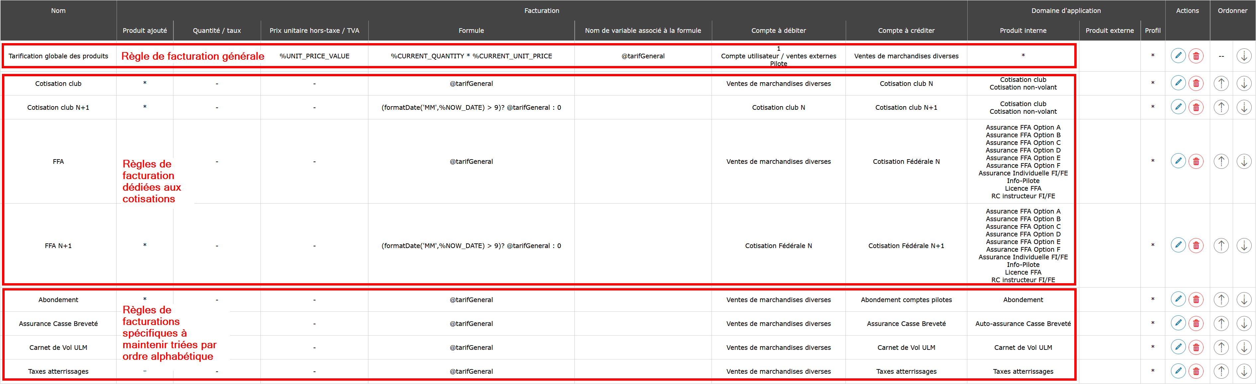Image resolution: width=1256 pixels, height=384 pixels.
Task: Click the Formule column header
Action: tap(471, 30)
